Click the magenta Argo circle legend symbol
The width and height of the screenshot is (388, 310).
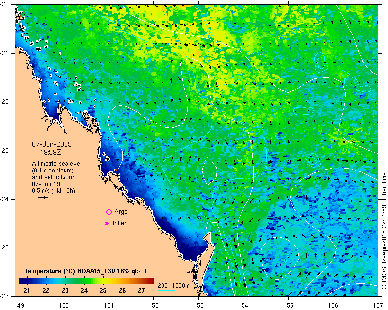(109, 212)
